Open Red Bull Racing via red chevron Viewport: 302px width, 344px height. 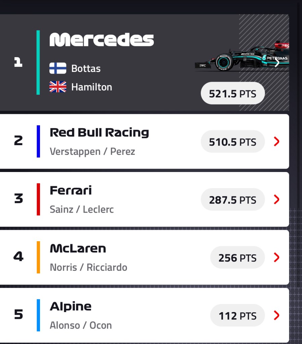coord(276,142)
